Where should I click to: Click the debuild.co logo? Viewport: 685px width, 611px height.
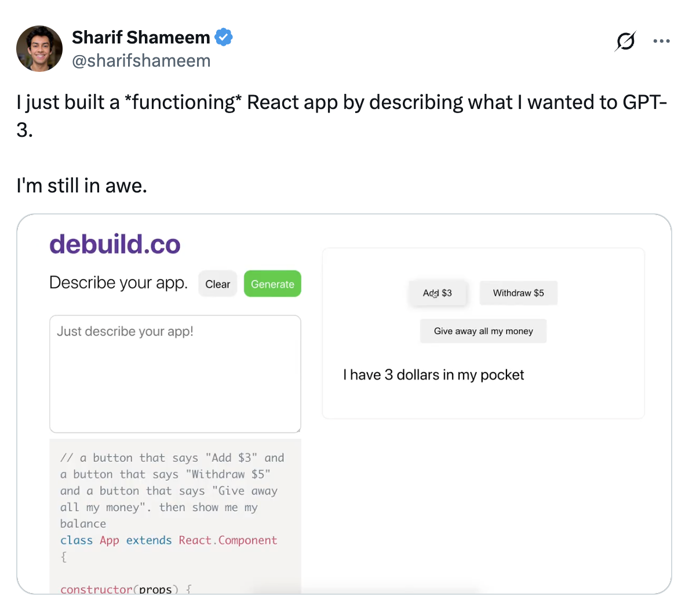point(115,244)
